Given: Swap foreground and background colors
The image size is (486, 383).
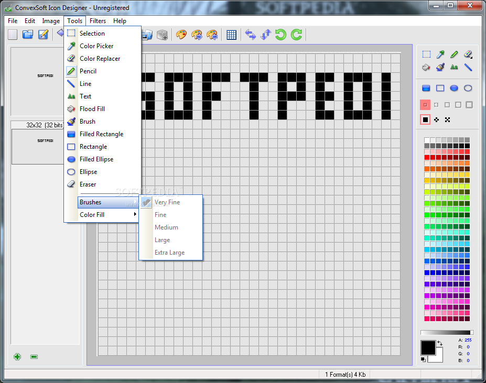Looking at the screenshot, I should point(440,343).
